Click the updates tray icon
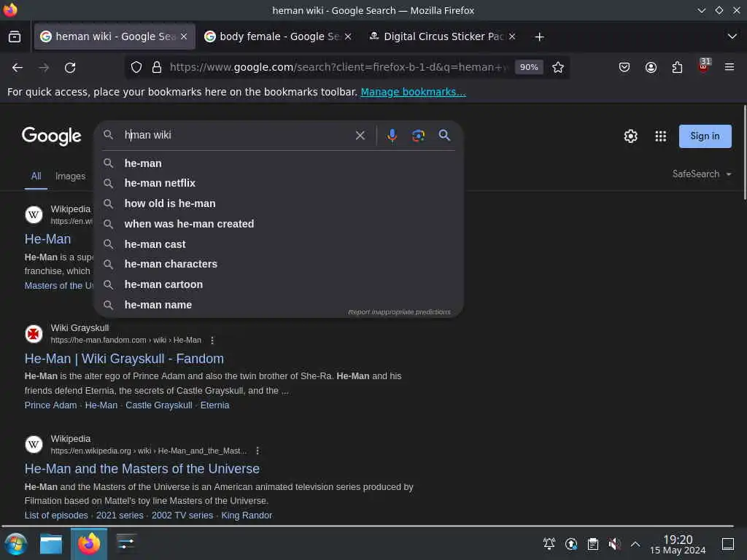This screenshot has height=560, width=747. click(570, 544)
